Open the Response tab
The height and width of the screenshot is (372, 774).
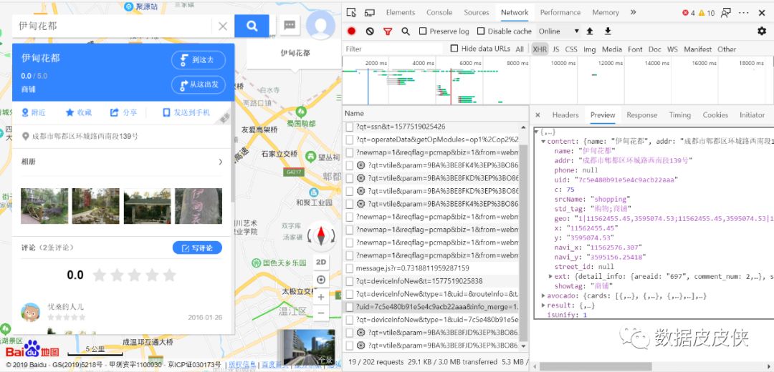coord(641,114)
